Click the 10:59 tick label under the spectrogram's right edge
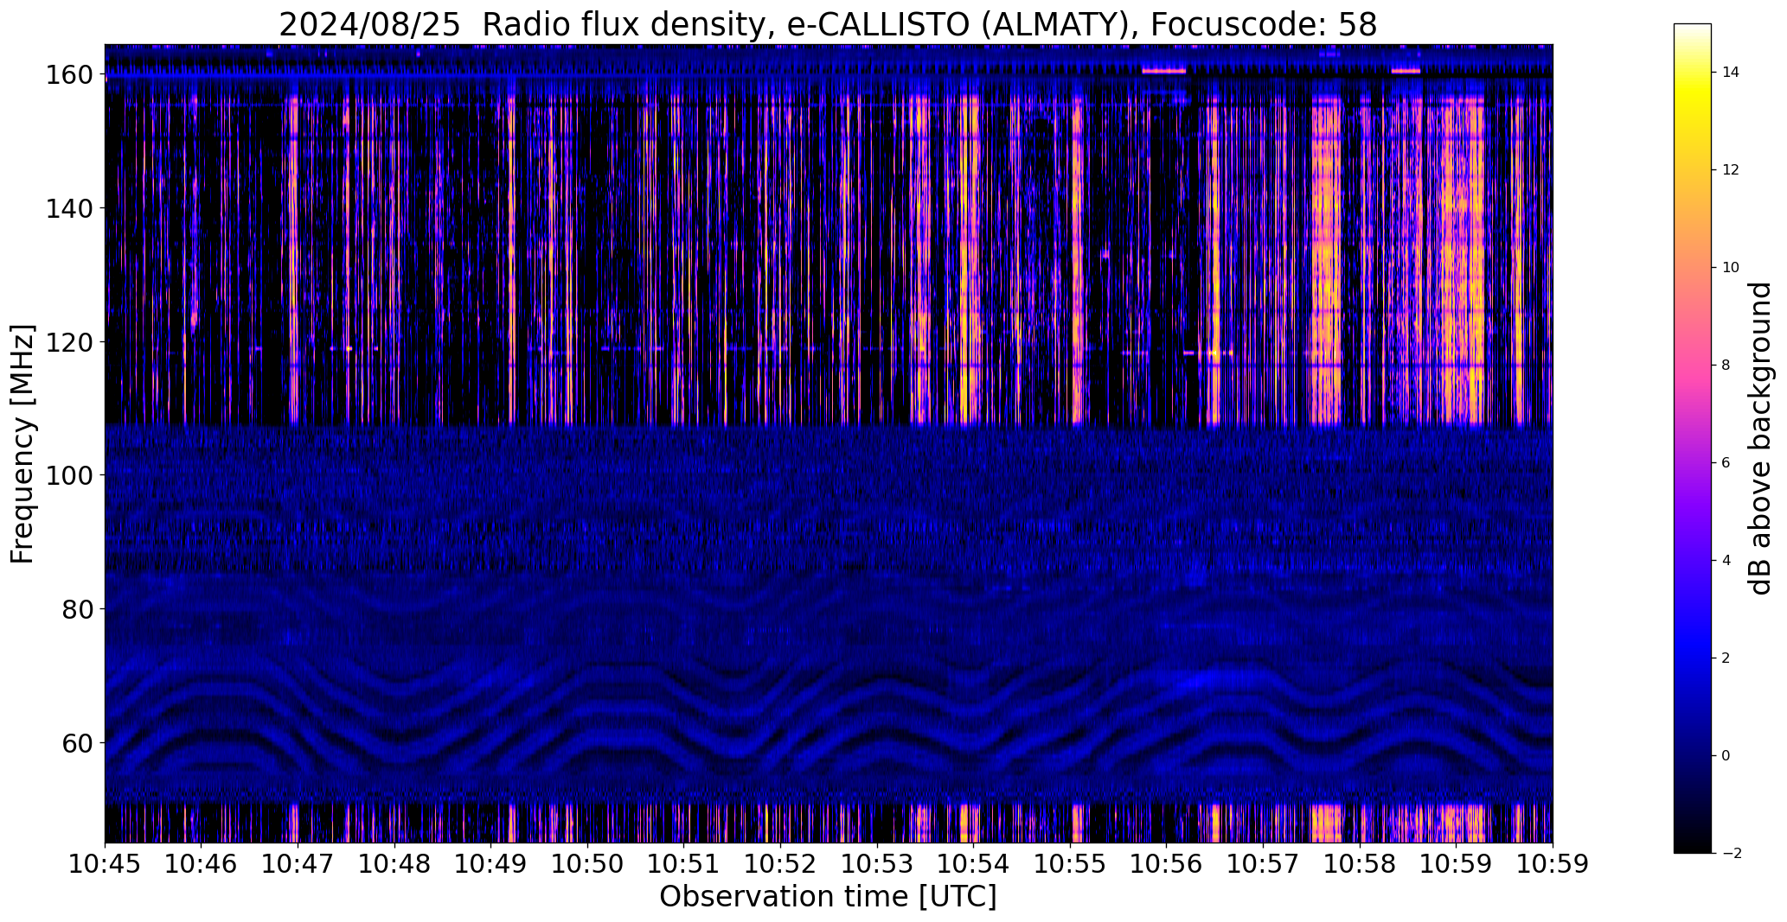1787x922 pixels. pyautogui.click(x=1553, y=864)
